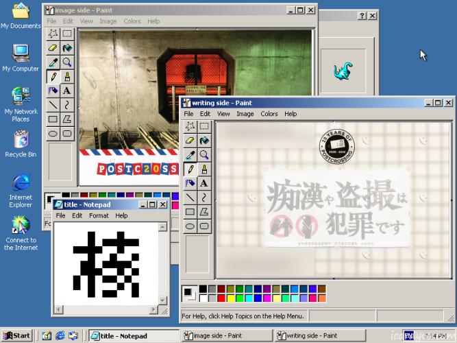The height and width of the screenshot is (343, 457).
Task: Select the Airbrush tool in writing side Paint
Action: (x=190, y=183)
